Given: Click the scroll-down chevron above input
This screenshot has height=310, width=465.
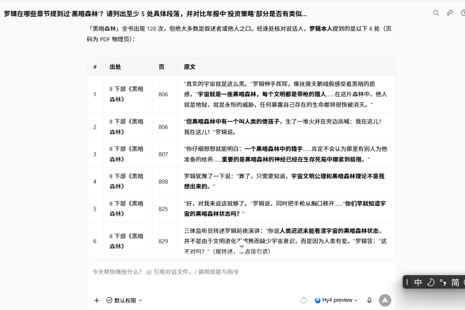Looking at the screenshot, I should coord(242,246).
